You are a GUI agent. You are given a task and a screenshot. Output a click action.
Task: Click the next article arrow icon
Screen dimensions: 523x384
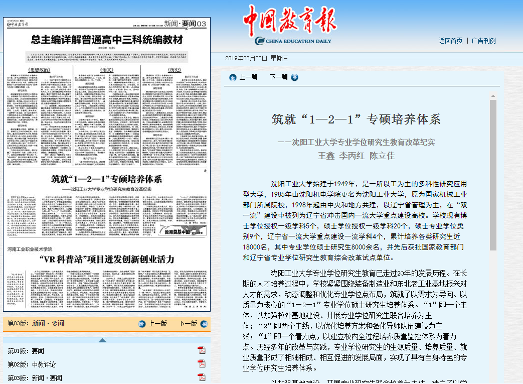click(x=294, y=77)
